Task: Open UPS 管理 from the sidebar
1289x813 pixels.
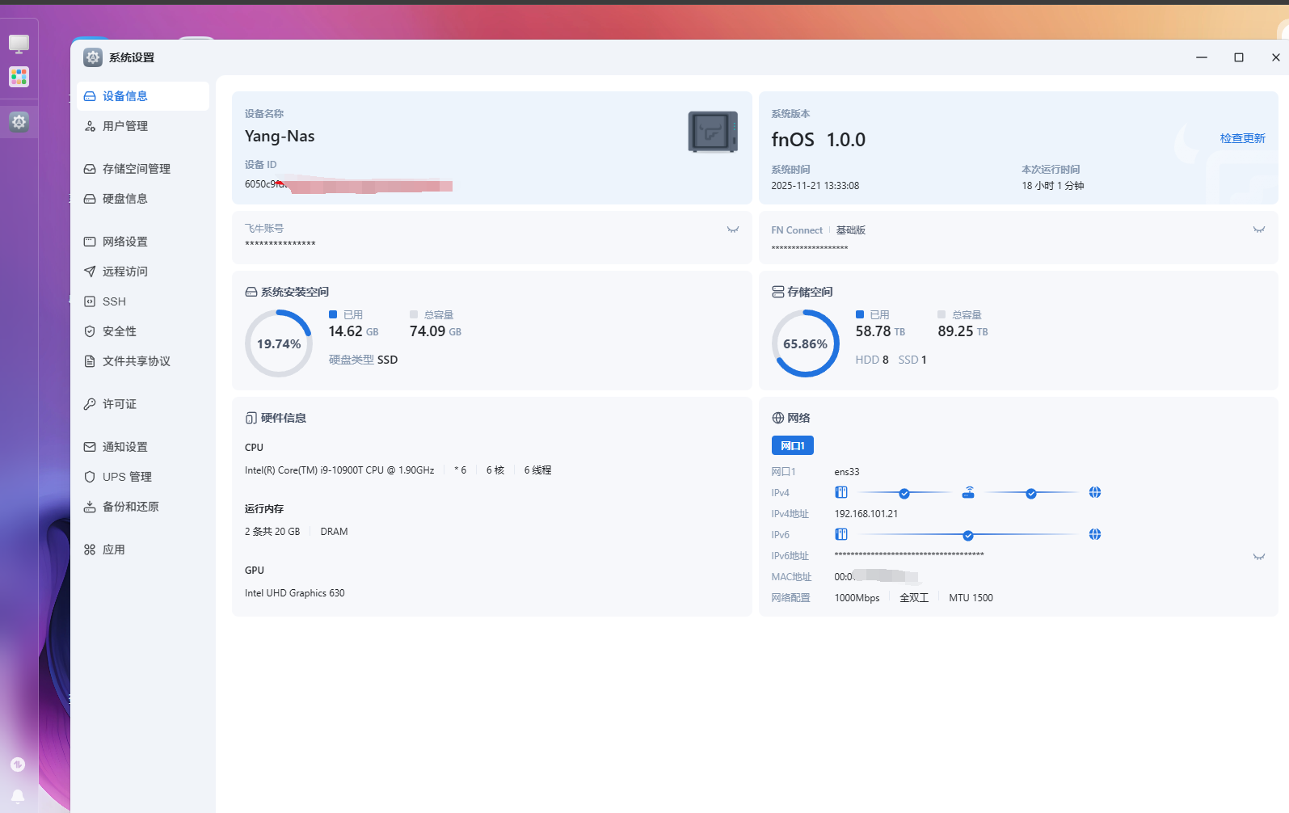Action: tap(127, 477)
